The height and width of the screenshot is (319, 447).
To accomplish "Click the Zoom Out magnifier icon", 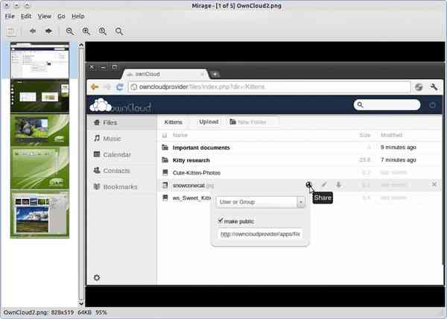I will (x=70, y=31).
